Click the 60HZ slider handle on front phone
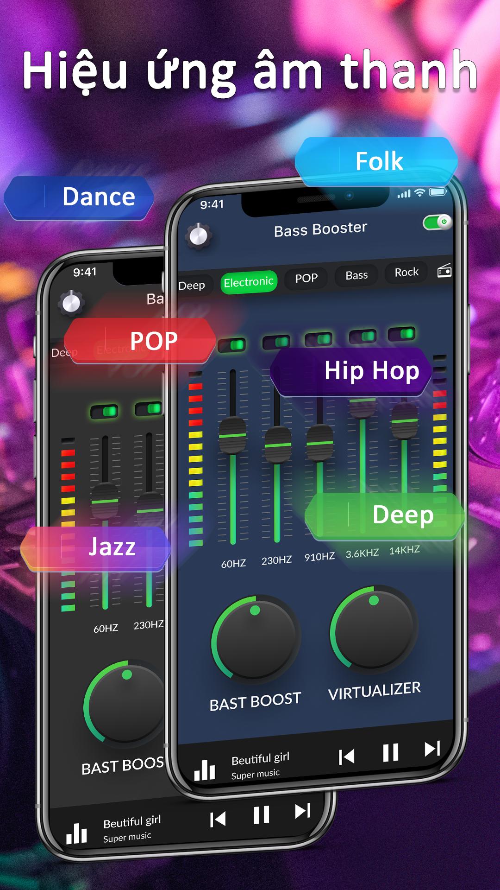The height and width of the screenshot is (890, 500). click(232, 436)
